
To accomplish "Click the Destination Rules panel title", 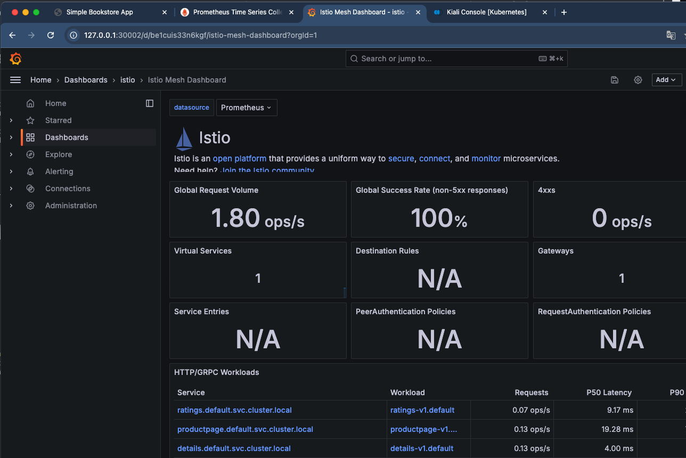I will click(x=387, y=251).
